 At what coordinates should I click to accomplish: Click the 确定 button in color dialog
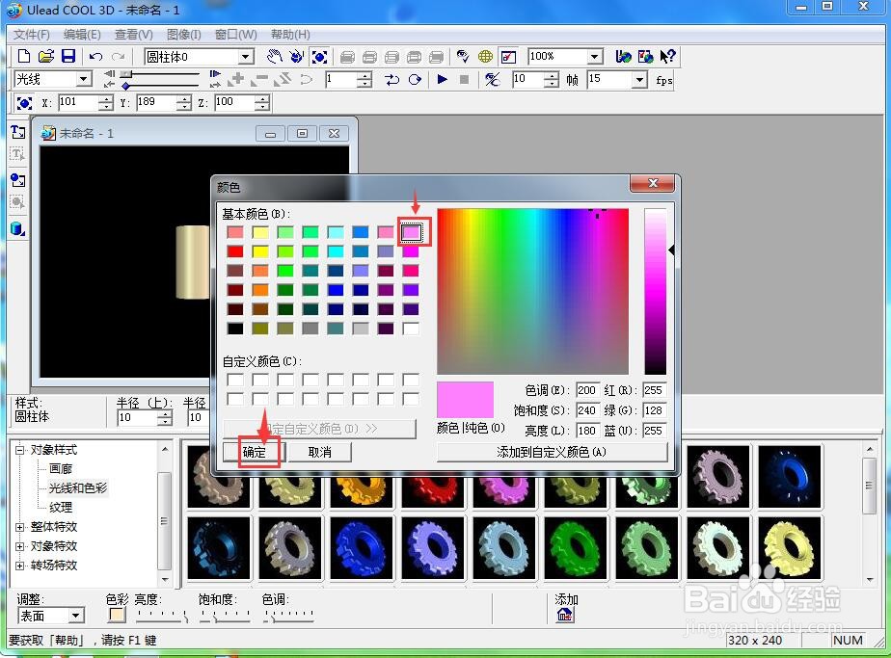pyautogui.click(x=254, y=452)
